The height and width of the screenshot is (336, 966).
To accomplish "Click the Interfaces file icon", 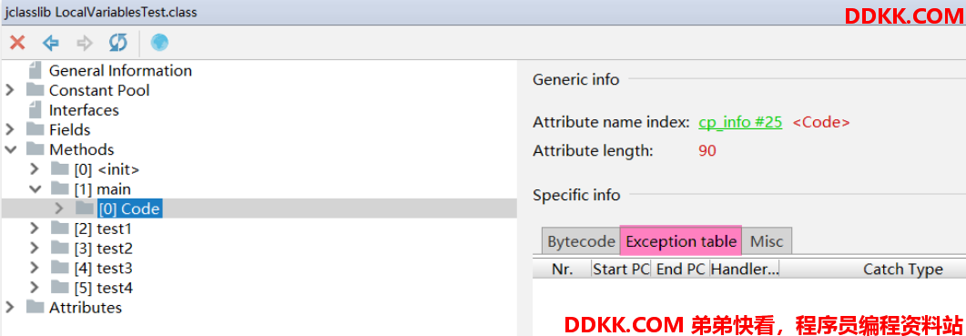I will pyautogui.click(x=36, y=110).
